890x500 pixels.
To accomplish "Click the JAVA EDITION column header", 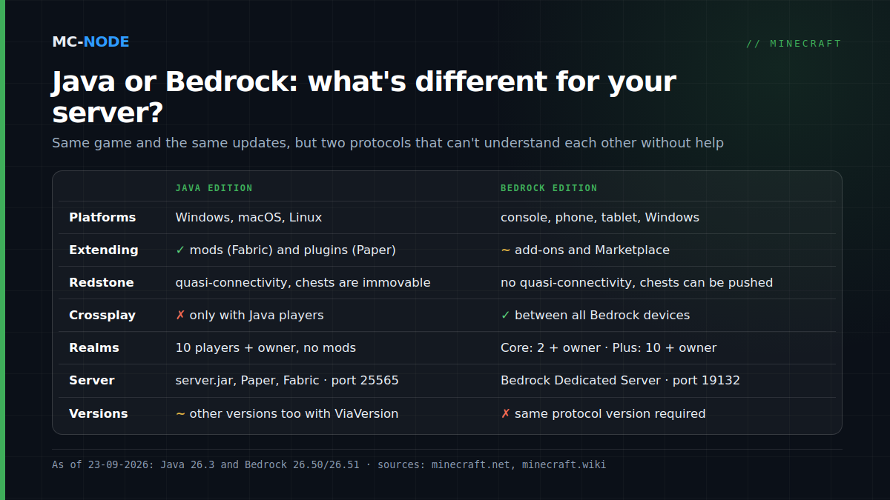I will [214, 188].
